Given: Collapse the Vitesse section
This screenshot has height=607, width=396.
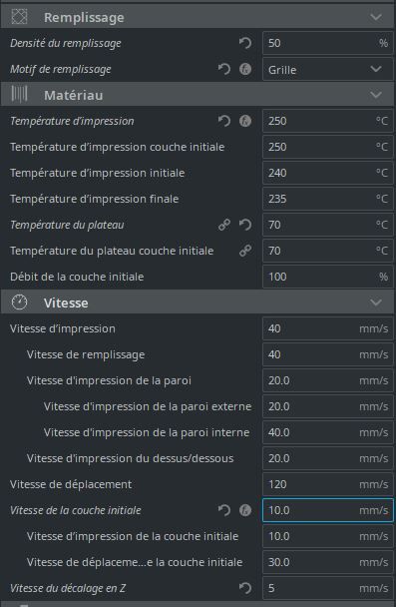Looking at the screenshot, I should point(375,303).
